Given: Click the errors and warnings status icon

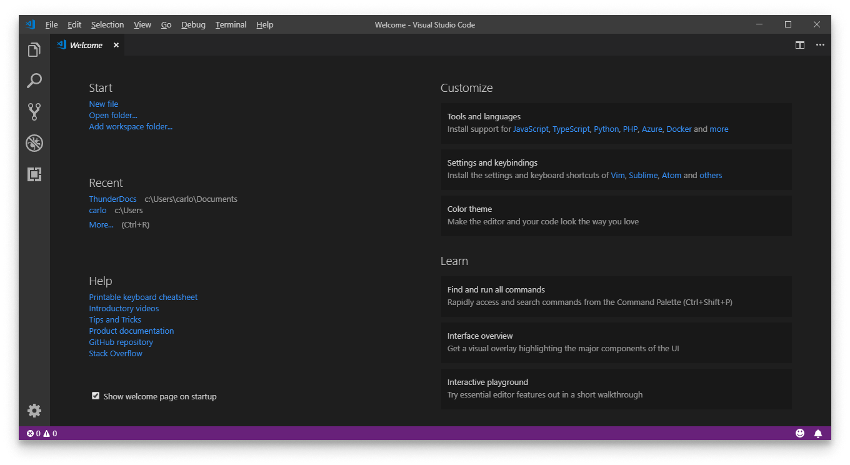Looking at the screenshot, I should coord(41,432).
